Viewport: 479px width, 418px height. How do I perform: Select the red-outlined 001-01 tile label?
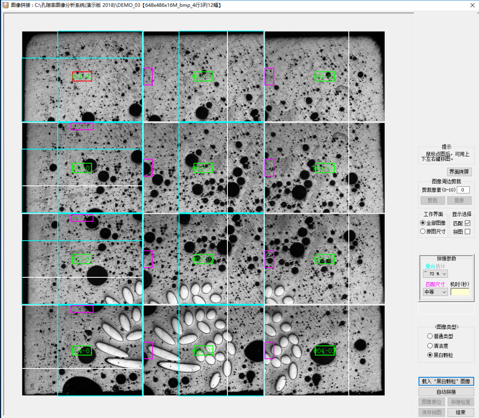point(82,77)
